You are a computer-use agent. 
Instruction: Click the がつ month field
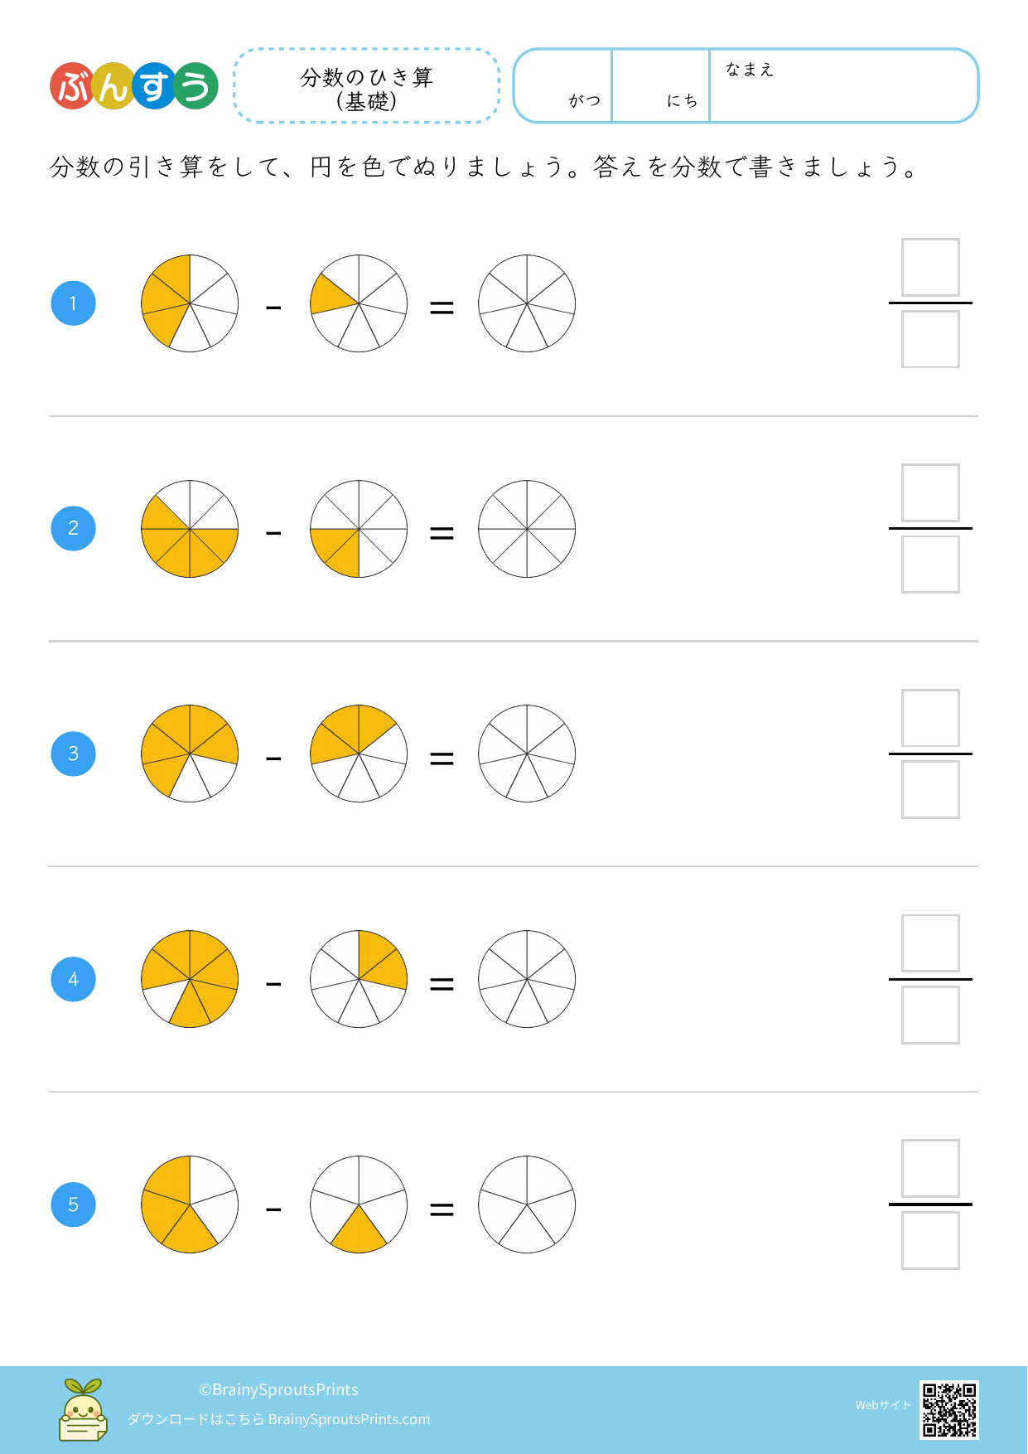[564, 86]
